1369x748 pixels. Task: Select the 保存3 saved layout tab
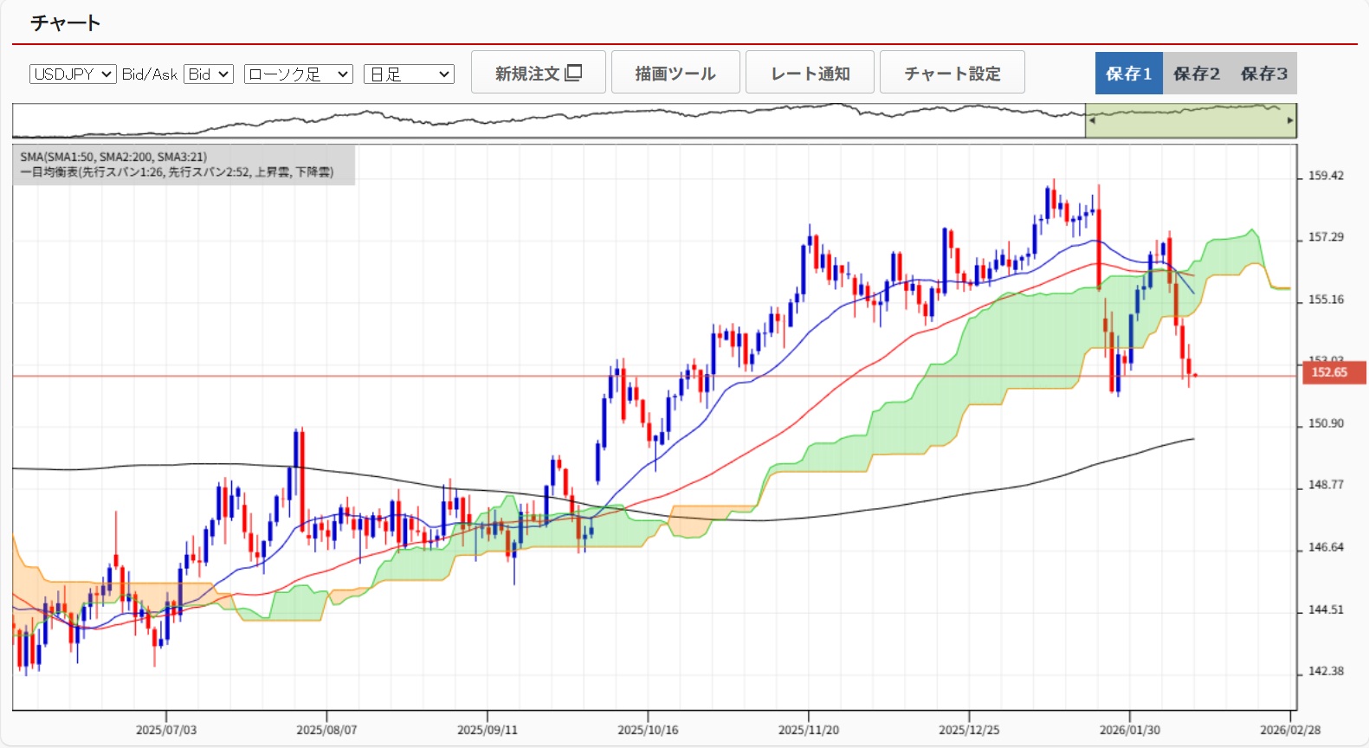(1263, 74)
